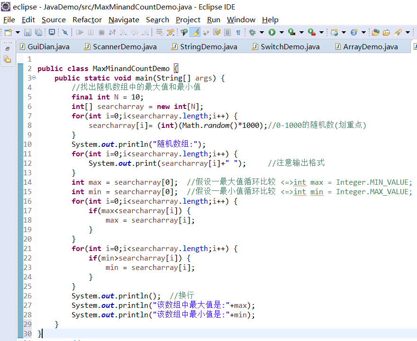This screenshot has height=341, width=417.
Task: Open the Search menu
Action: tap(157, 20)
